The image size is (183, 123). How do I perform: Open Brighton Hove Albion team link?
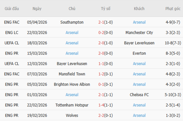click(x=72, y=84)
